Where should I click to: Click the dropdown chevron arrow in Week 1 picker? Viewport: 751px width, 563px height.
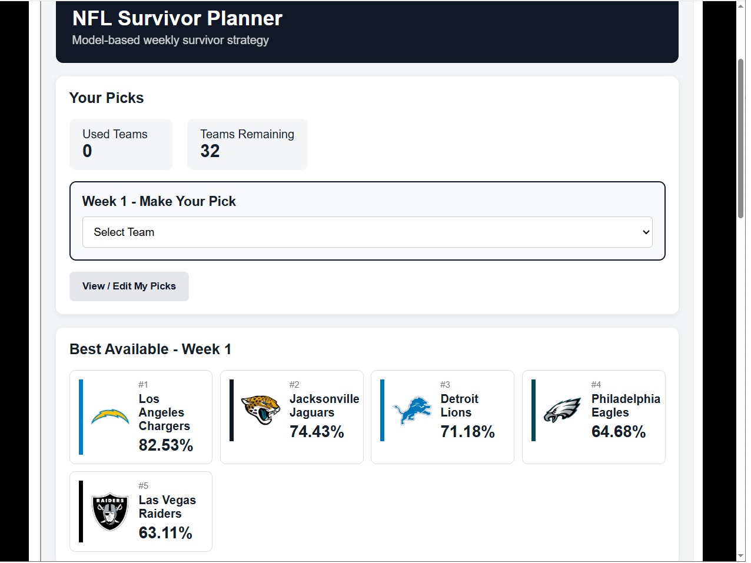click(646, 232)
